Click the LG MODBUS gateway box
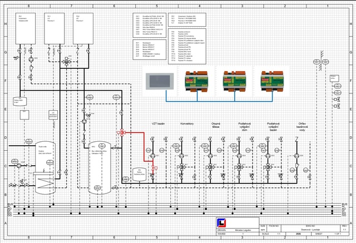 point(53,115)
